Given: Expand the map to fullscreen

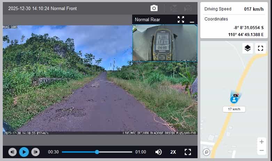Looking at the screenshot, I should 260,48.
